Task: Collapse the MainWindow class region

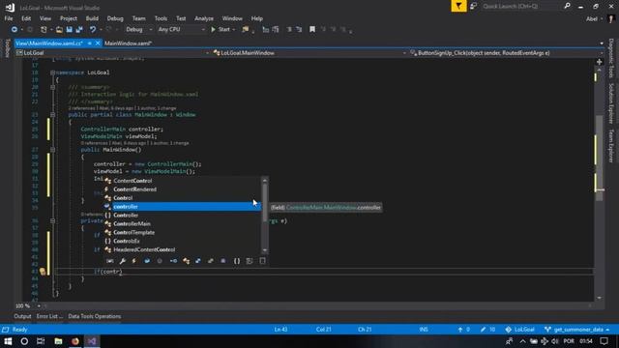Action: pyautogui.click(x=52, y=115)
